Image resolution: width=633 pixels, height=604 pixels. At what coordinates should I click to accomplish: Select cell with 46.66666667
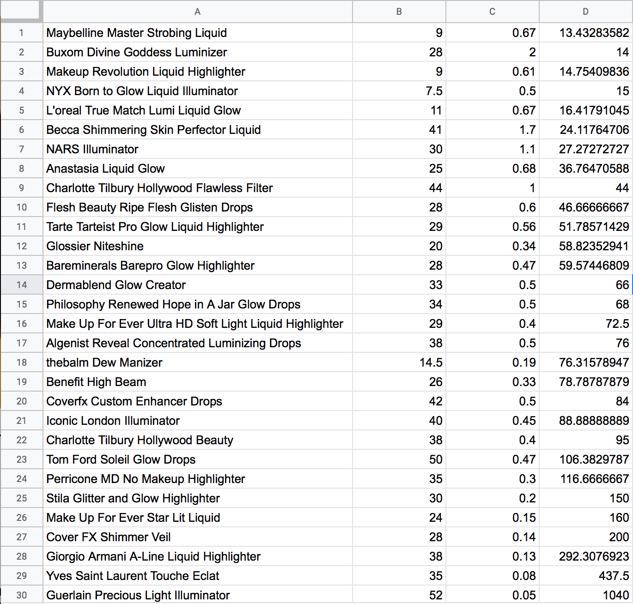[586, 207]
